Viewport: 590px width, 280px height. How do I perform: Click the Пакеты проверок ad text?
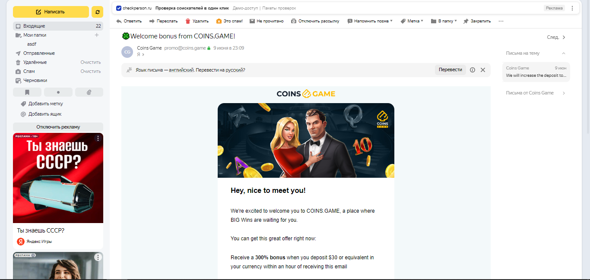[279, 8]
